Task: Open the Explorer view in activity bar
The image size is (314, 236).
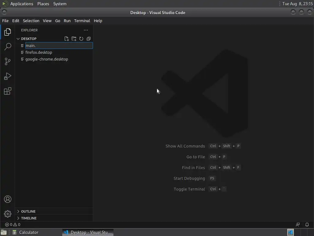Action: point(8,32)
